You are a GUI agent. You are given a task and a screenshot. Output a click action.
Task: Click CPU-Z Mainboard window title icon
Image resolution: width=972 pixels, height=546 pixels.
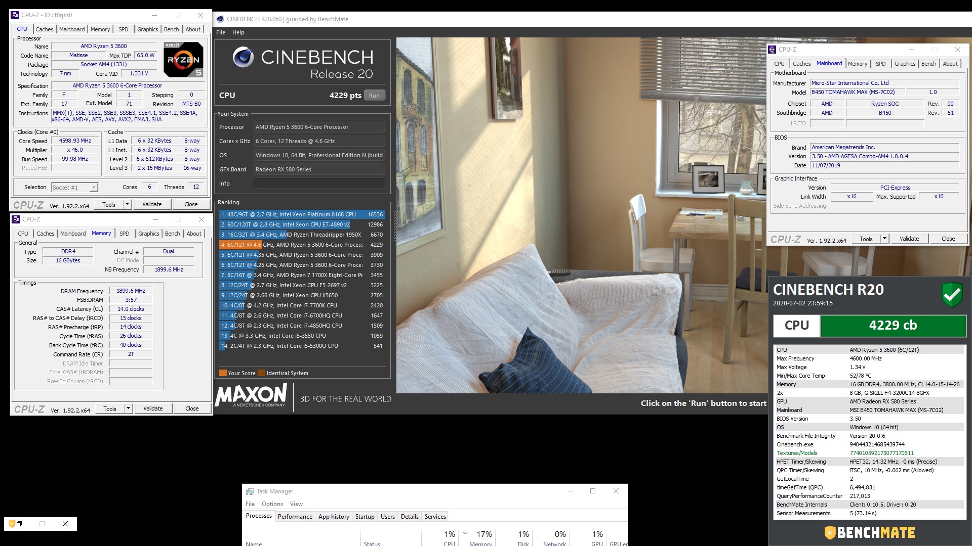point(772,50)
